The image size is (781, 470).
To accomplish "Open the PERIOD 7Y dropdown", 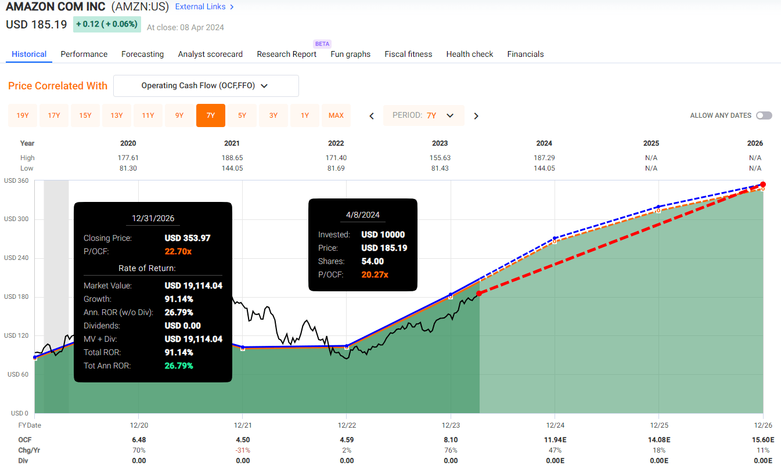I will coord(424,115).
